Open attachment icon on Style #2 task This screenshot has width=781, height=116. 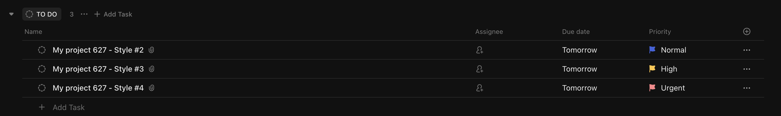coord(151,50)
